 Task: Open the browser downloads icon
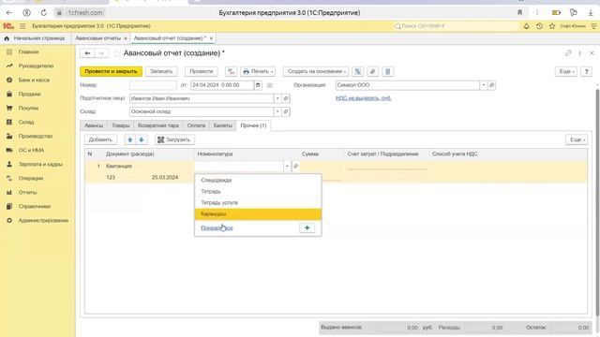pyautogui.click(x=591, y=12)
